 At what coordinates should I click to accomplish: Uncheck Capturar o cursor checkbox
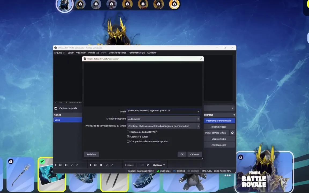pyautogui.click(x=128, y=137)
